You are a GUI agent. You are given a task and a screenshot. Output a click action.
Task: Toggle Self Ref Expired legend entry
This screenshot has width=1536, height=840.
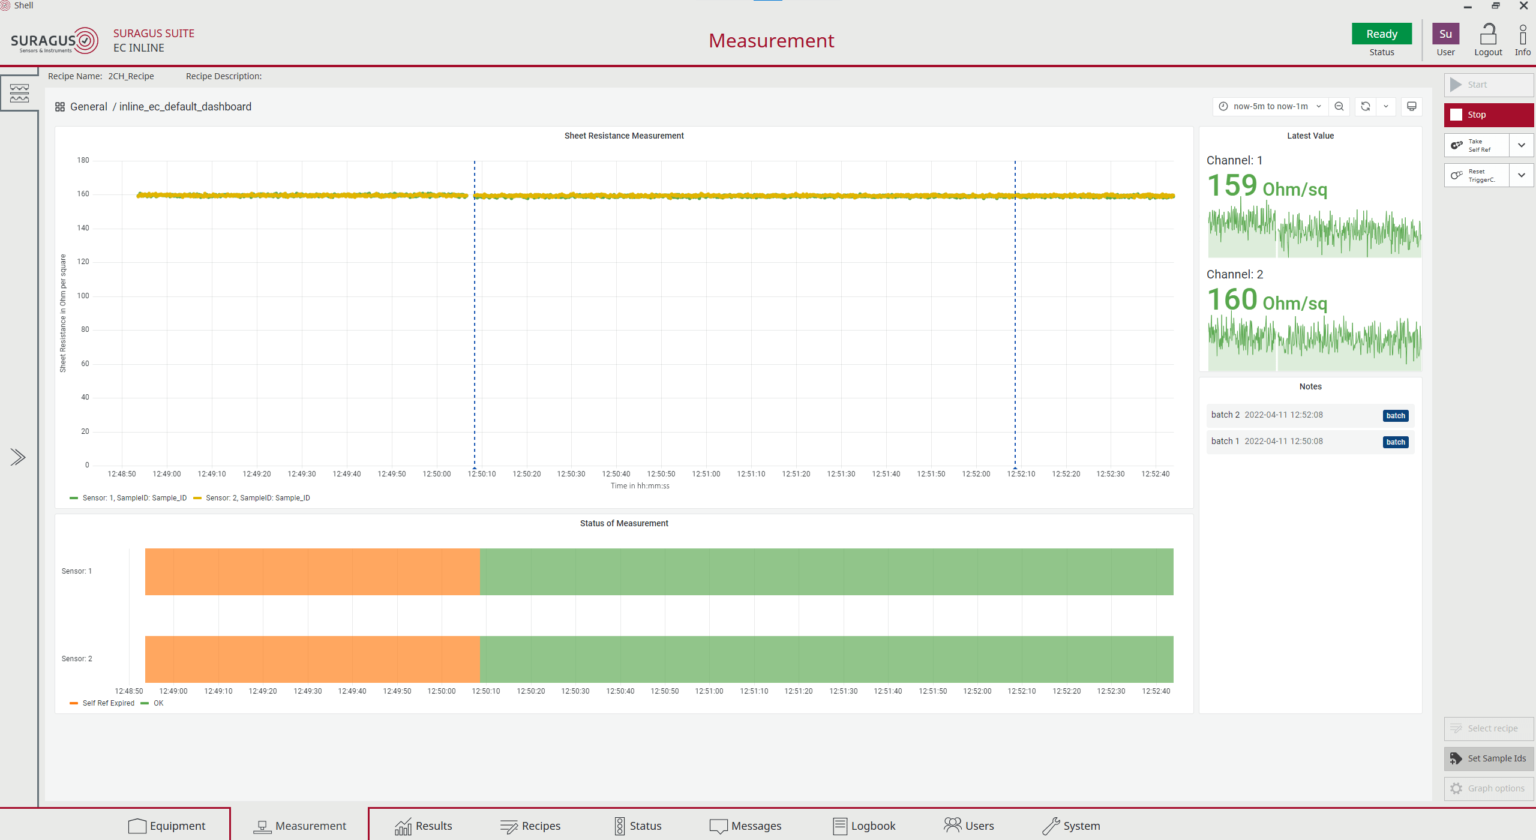click(108, 703)
